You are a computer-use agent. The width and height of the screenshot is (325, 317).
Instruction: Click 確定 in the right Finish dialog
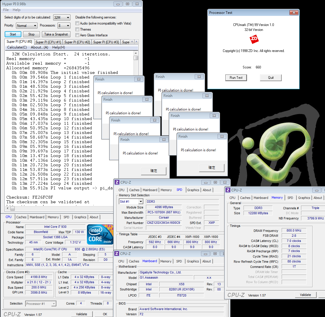pos(212,168)
